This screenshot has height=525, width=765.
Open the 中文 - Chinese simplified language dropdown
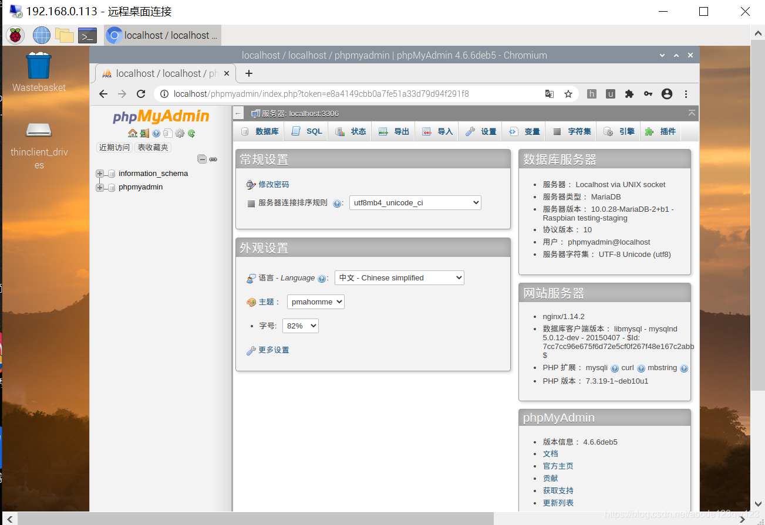[x=399, y=278]
